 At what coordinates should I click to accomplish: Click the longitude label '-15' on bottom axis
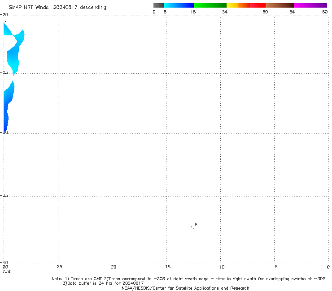166,267
